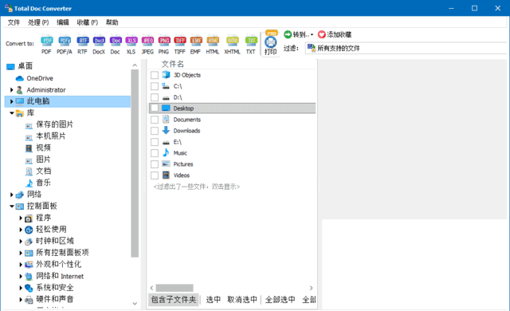This screenshot has width=510, height=311.
Task: Click the 打印 print icon
Action: tap(271, 41)
